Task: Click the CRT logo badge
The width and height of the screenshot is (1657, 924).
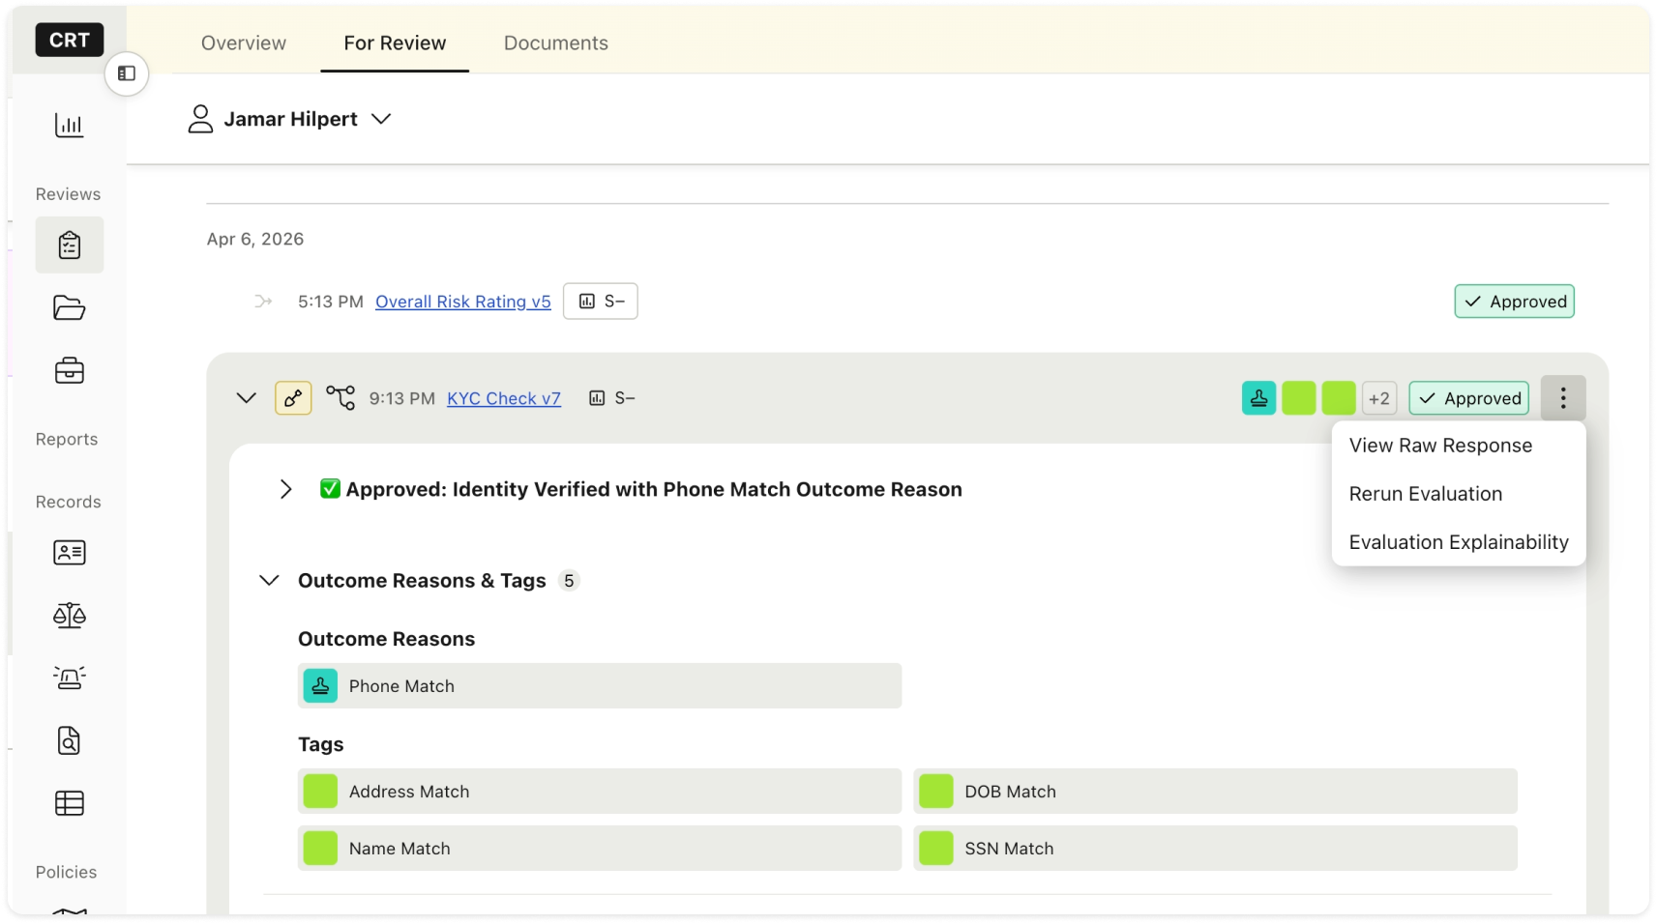Action: point(70,40)
